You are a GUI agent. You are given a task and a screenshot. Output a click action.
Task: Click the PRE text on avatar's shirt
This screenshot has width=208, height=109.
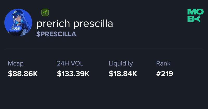coord(16,29)
